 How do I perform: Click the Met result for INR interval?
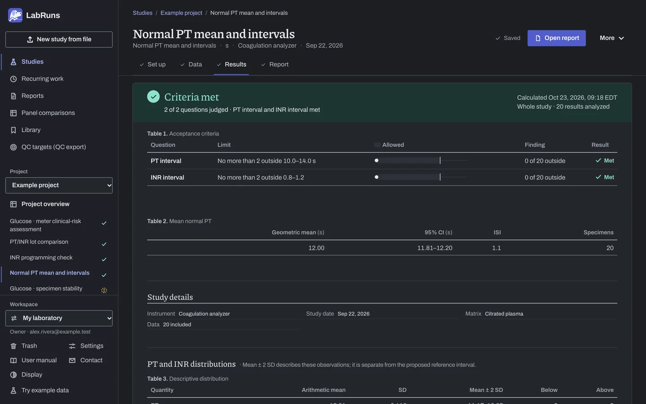coord(605,177)
